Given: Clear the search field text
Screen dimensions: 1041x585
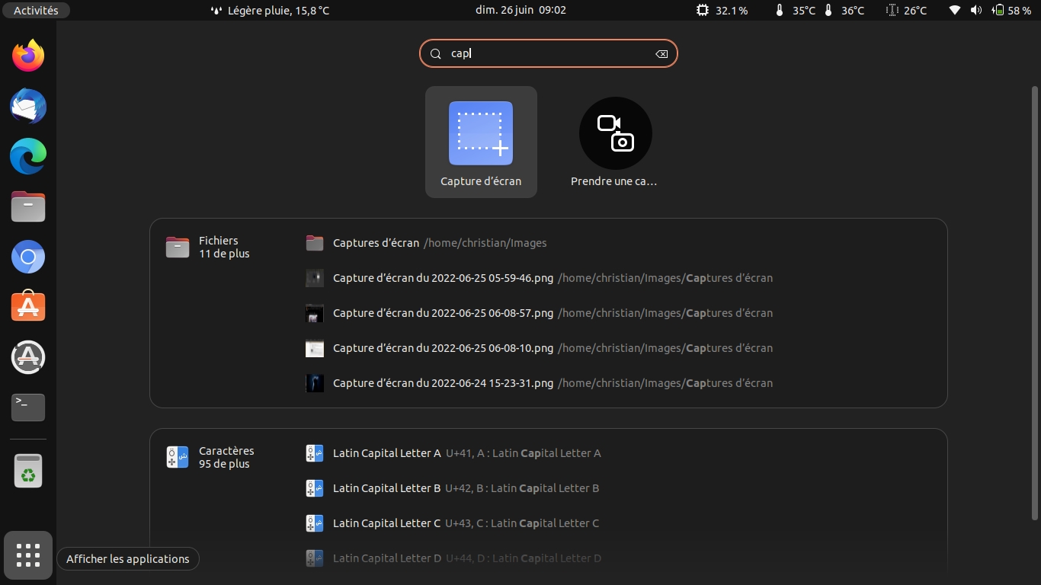Looking at the screenshot, I should 661,54.
